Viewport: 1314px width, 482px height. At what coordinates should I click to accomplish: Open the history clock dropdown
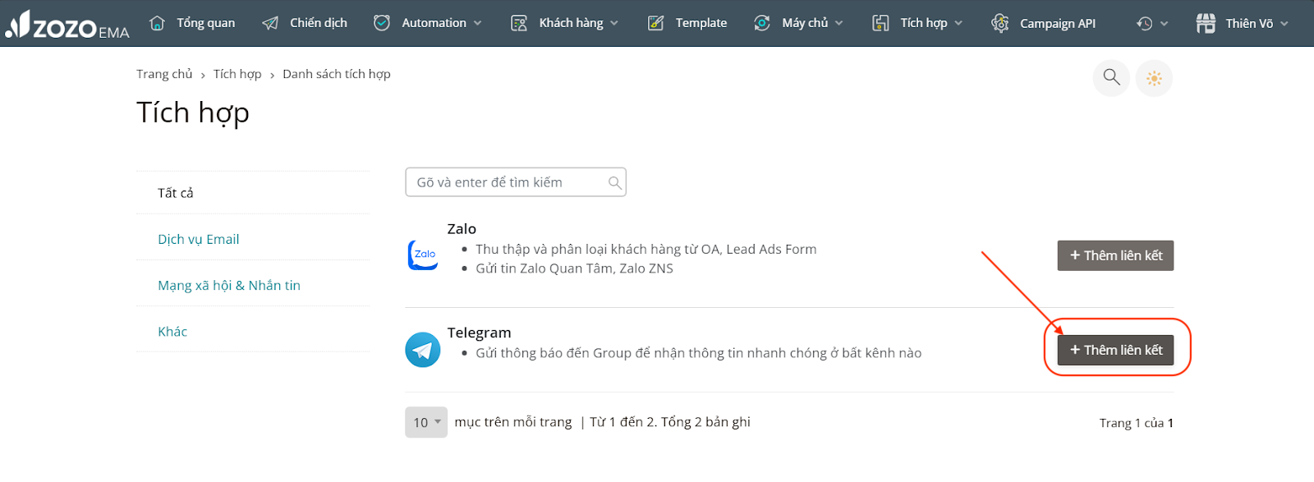pyautogui.click(x=1151, y=23)
